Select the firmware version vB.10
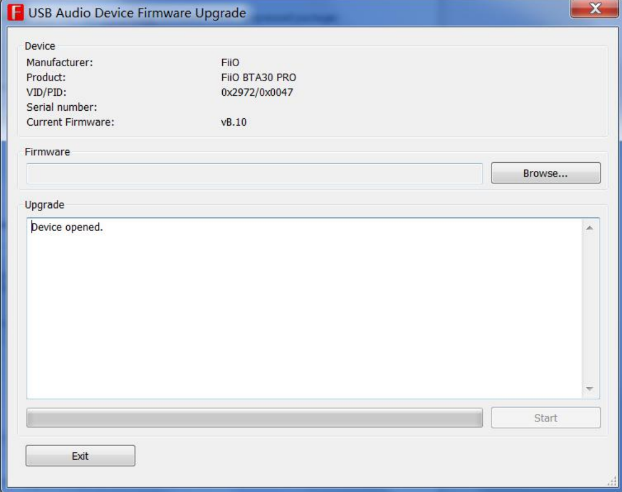622x492 pixels. (x=234, y=122)
